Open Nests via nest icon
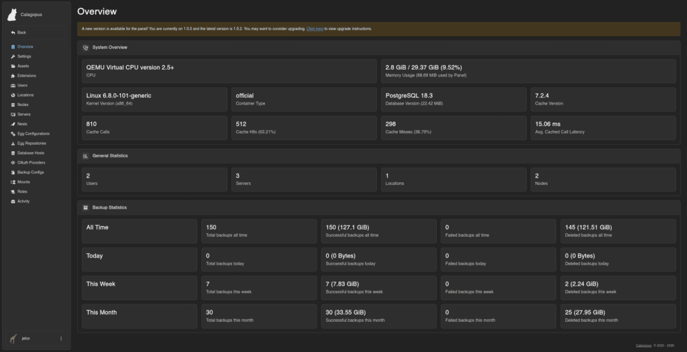 tap(13, 124)
